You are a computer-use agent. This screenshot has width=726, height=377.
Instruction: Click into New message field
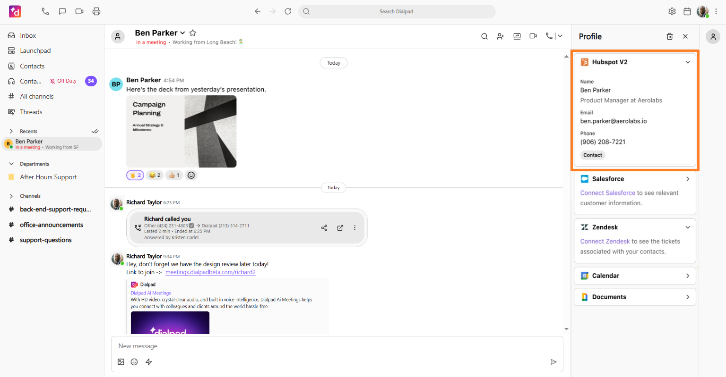(x=337, y=346)
